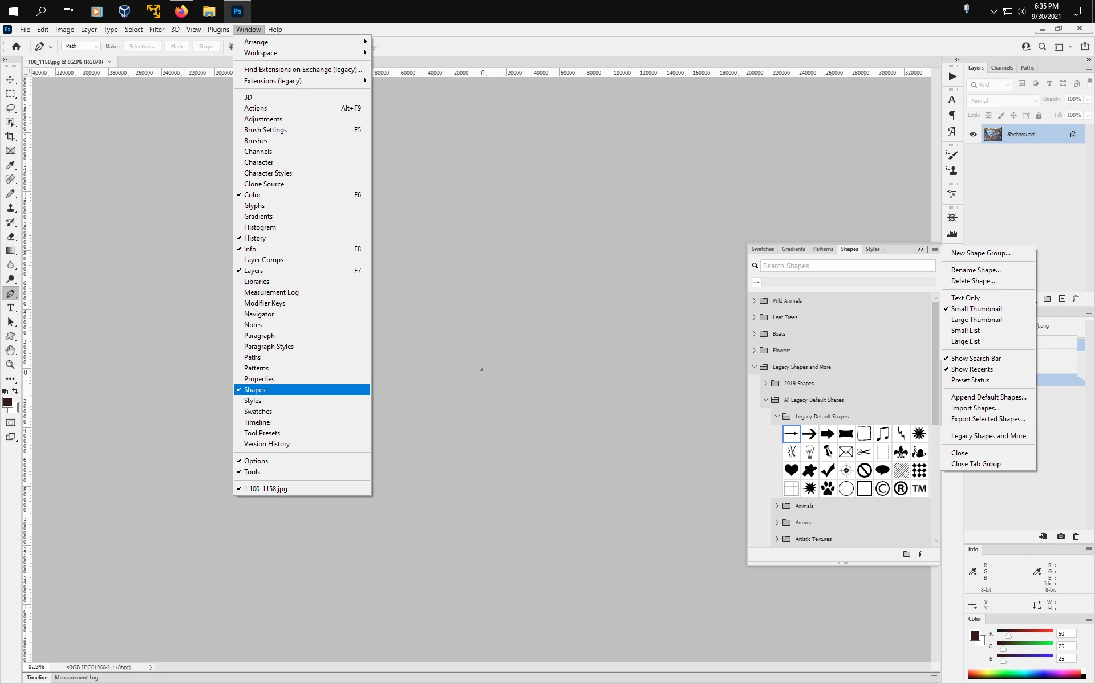Collapse the Legacy Shapes and More folder

click(x=754, y=367)
